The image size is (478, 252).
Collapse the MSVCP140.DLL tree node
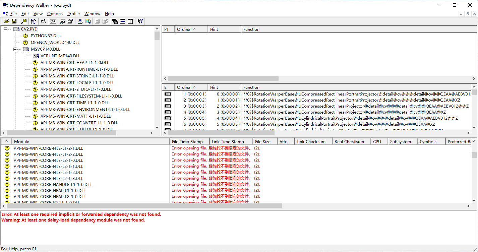(x=15, y=49)
